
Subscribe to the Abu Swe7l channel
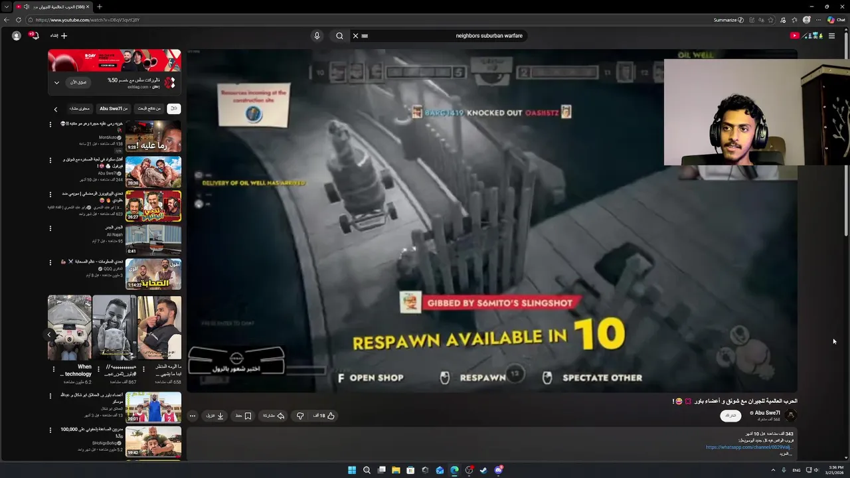point(730,416)
